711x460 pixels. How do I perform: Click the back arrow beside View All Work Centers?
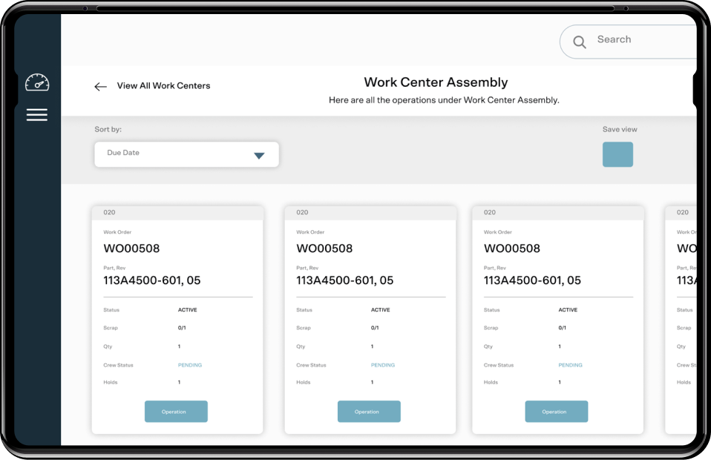click(x=100, y=86)
